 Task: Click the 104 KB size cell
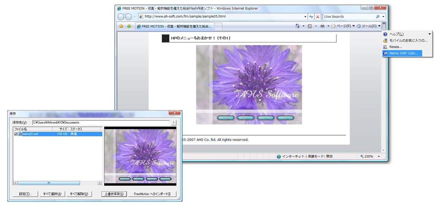62,134
